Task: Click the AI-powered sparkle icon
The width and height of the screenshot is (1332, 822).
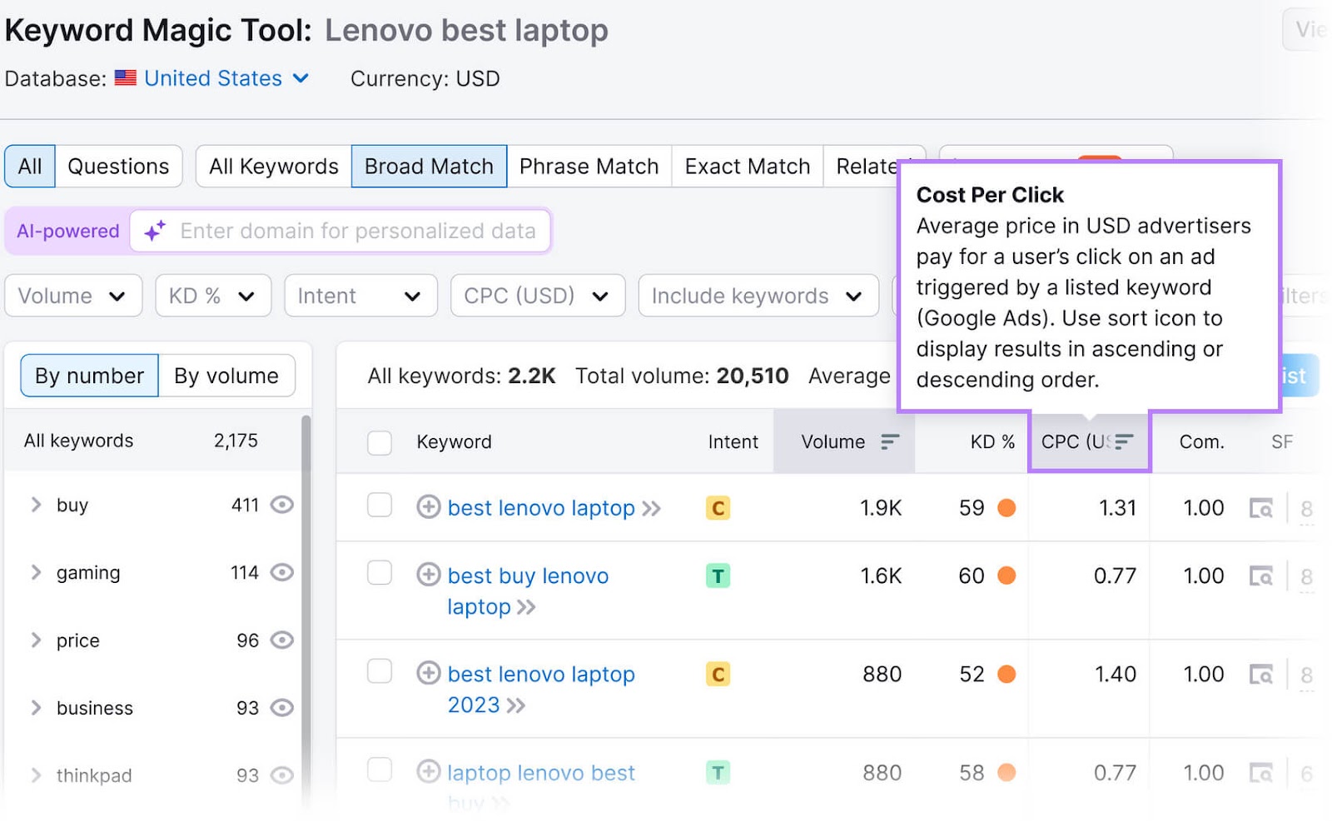Action: point(153,231)
